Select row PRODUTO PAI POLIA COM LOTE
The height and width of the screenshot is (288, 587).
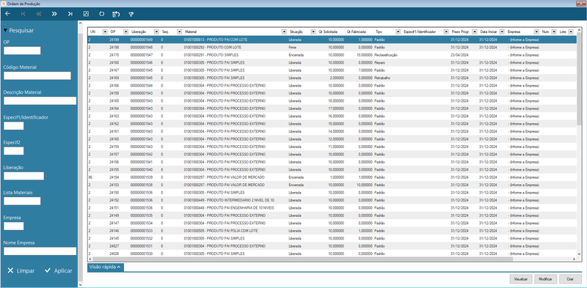pyautogui.click(x=332, y=231)
